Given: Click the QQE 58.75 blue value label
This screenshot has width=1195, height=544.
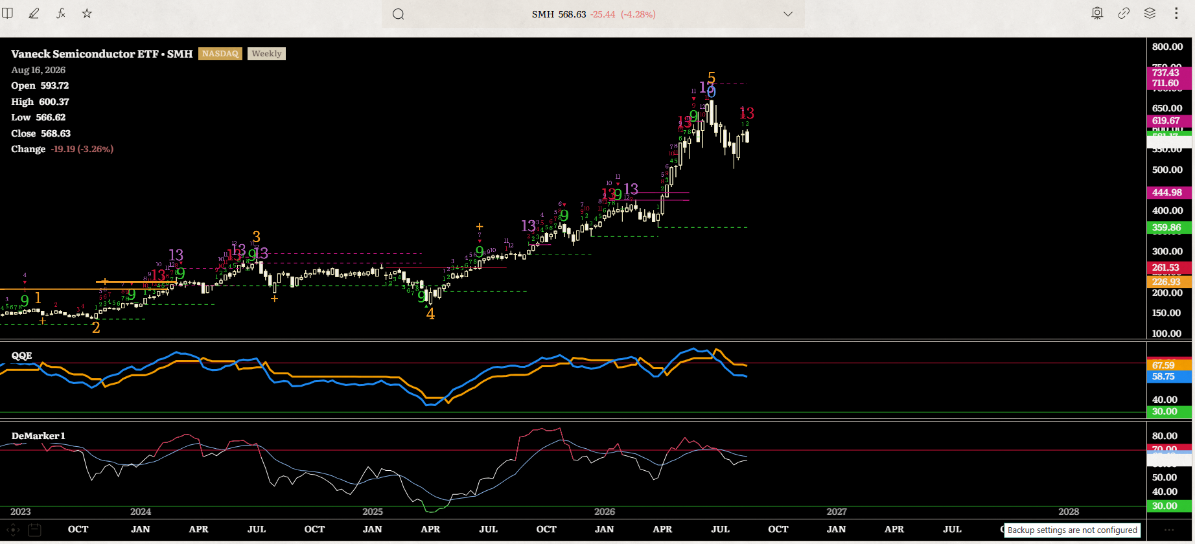Looking at the screenshot, I should 1169,376.
